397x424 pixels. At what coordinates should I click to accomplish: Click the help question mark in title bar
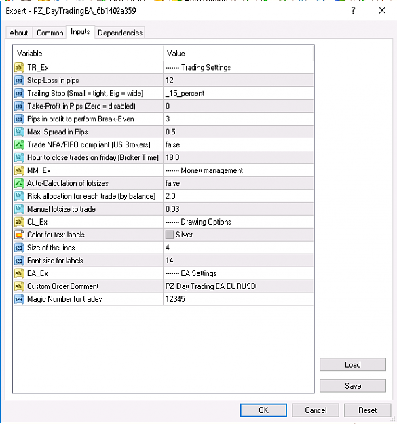tap(353, 11)
